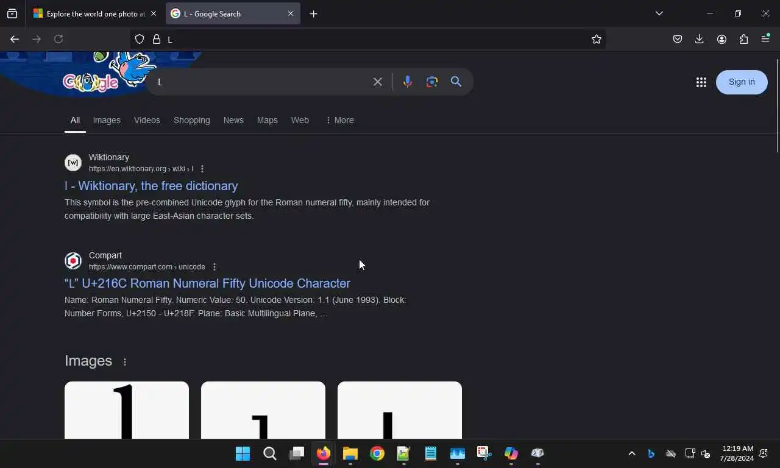Go back to the previous page
780x468 pixels.
coord(15,39)
